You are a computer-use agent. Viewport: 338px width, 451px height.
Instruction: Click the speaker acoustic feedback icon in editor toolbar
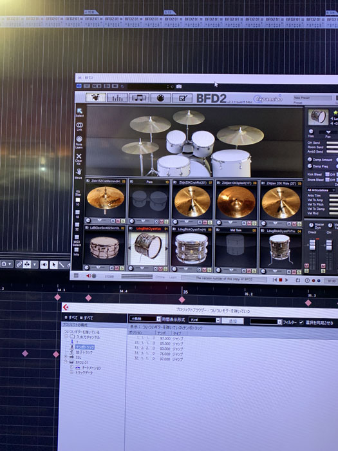44,265
